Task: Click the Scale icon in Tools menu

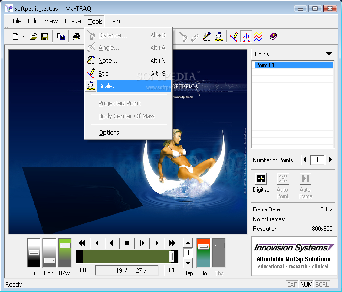Action: [x=91, y=86]
